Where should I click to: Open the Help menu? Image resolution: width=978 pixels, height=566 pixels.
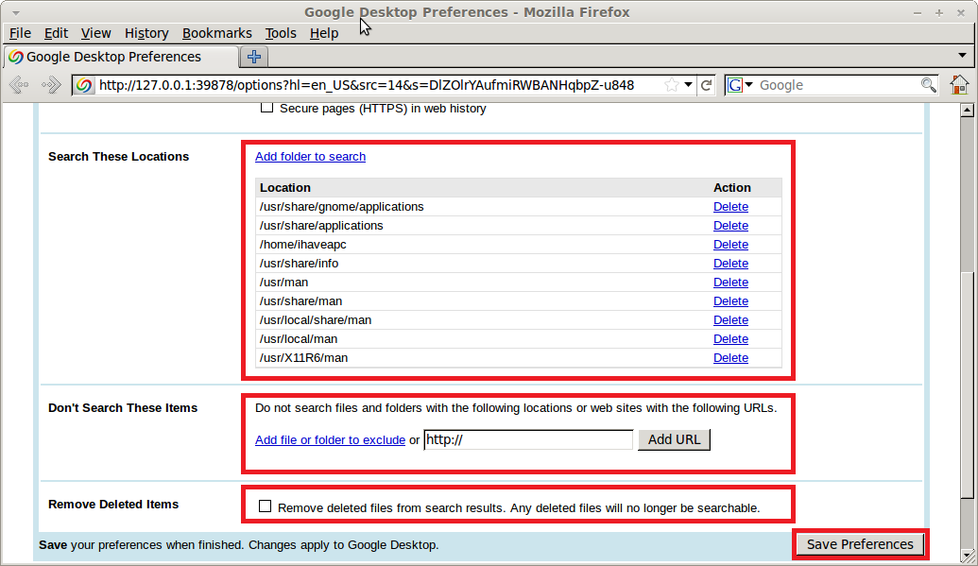tap(324, 33)
